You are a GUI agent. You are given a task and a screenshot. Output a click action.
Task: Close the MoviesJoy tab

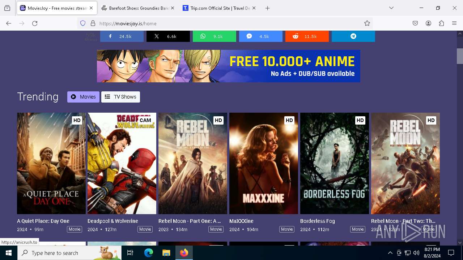[x=91, y=8]
